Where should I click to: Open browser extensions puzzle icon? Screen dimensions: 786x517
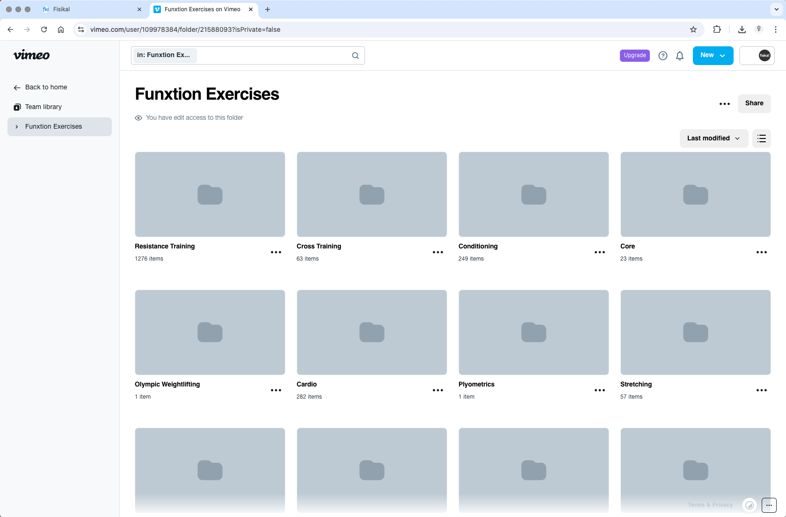click(717, 29)
